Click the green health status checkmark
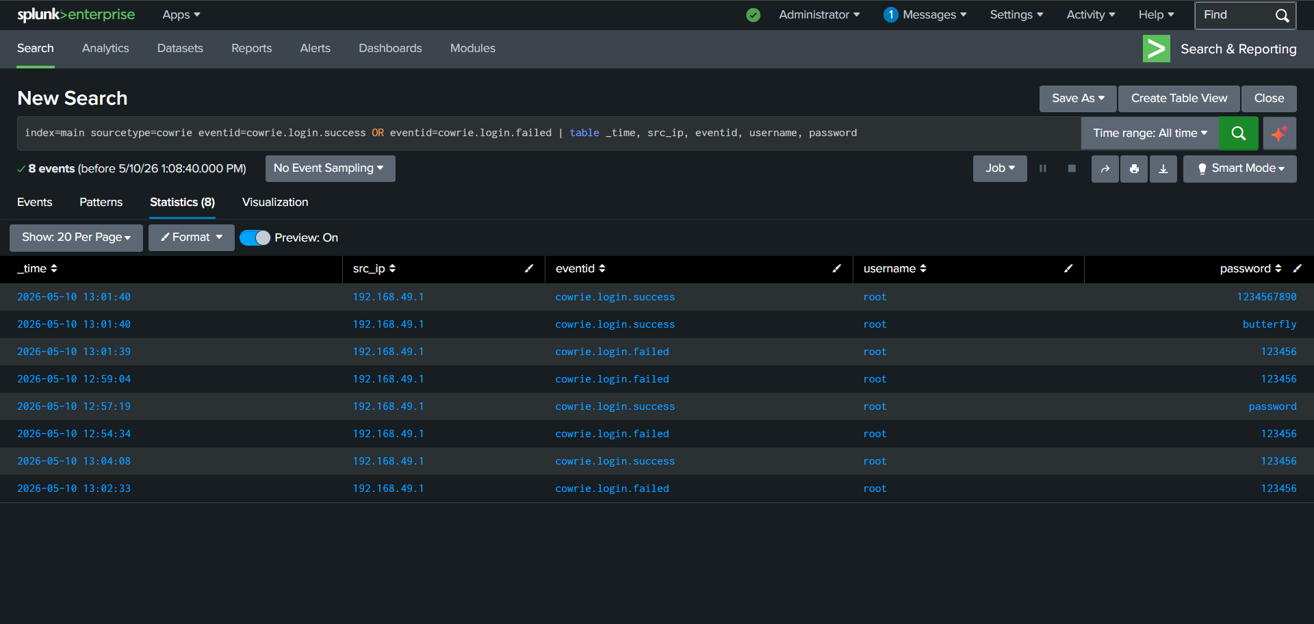 (x=753, y=15)
